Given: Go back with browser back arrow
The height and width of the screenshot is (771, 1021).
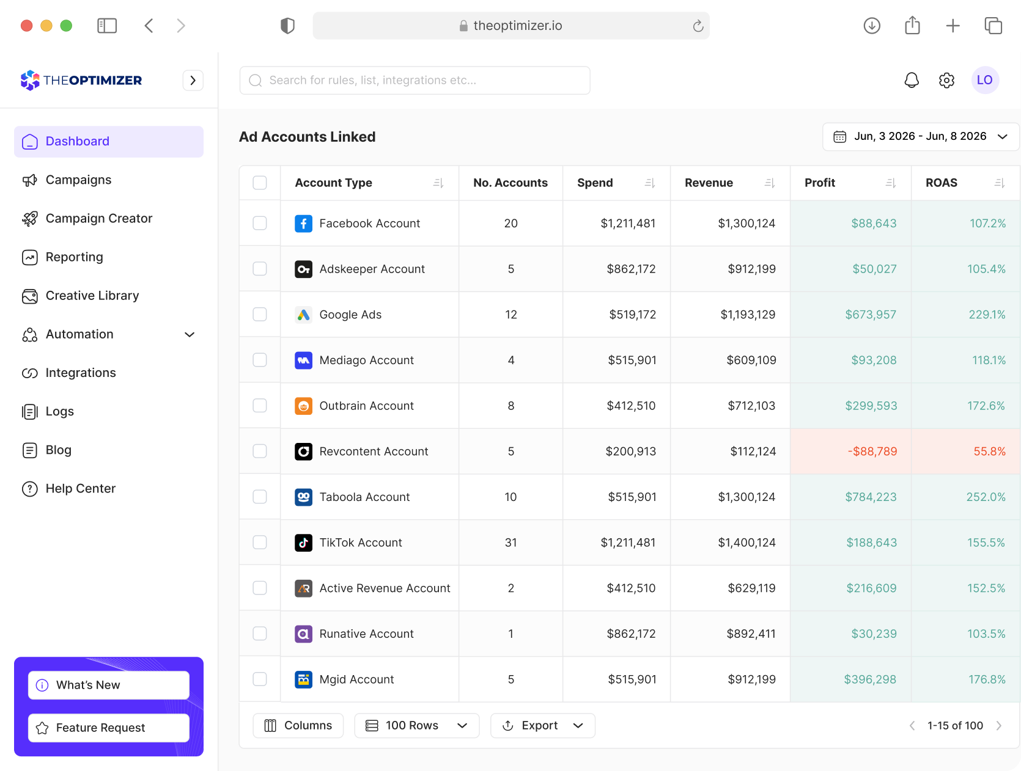Looking at the screenshot, I should (149, 26).
